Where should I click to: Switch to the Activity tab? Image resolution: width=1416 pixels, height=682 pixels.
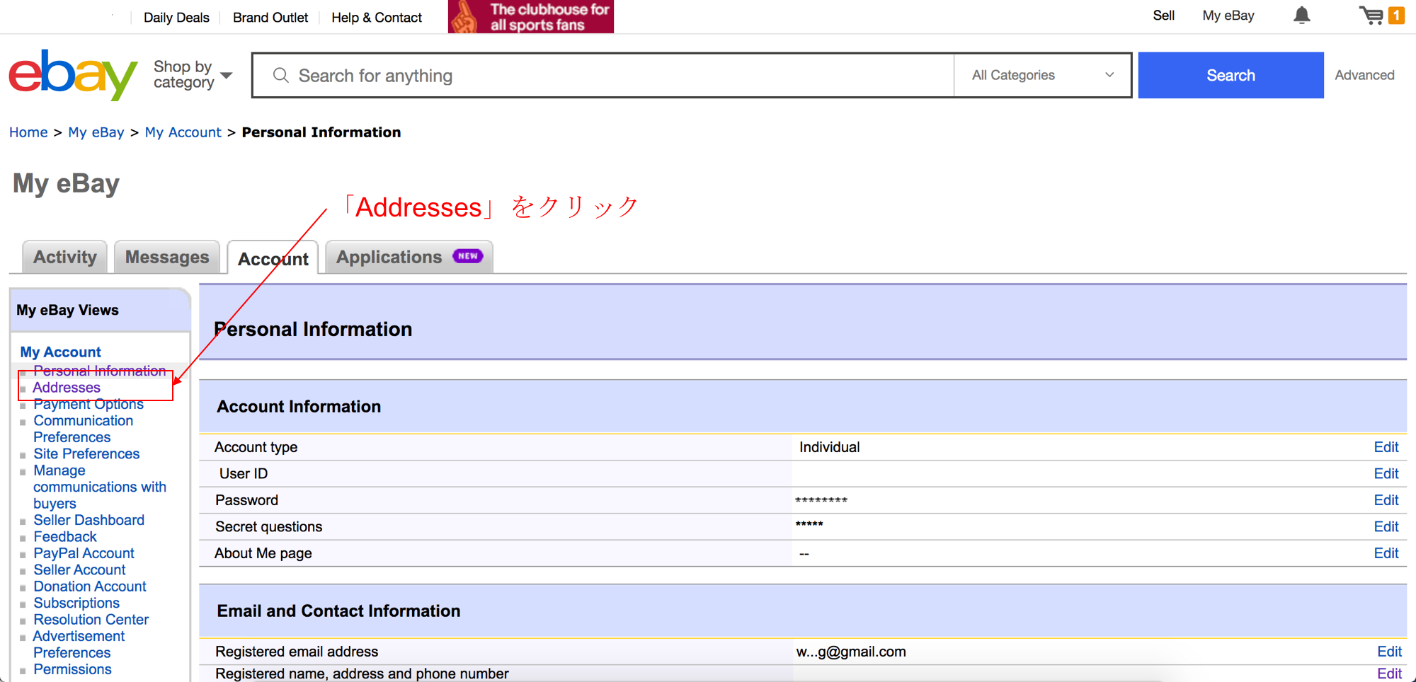click(65, 257)
